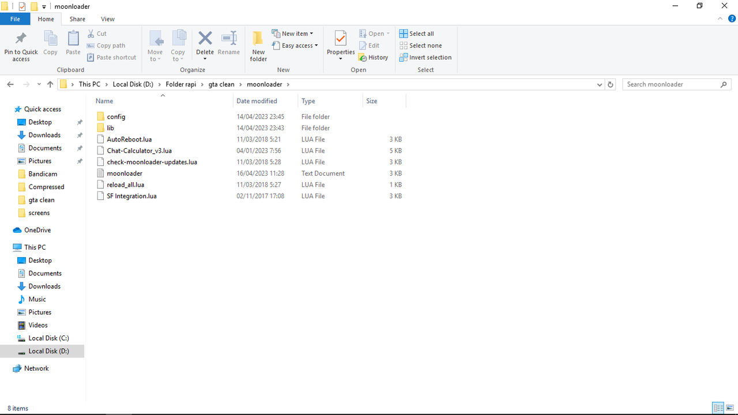Open Videos under This PC
738x415 pixels.
pyautogui.click(x=38, y=325)
